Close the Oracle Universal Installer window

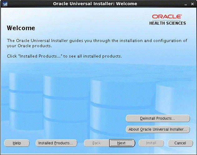[x=192, y=4]
